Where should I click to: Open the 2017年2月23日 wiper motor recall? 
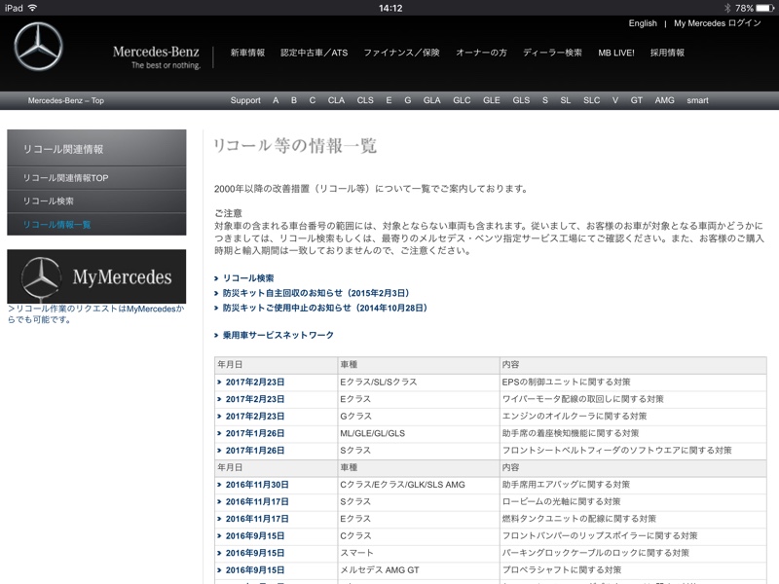pyautogui.click(x=255, y=399)
